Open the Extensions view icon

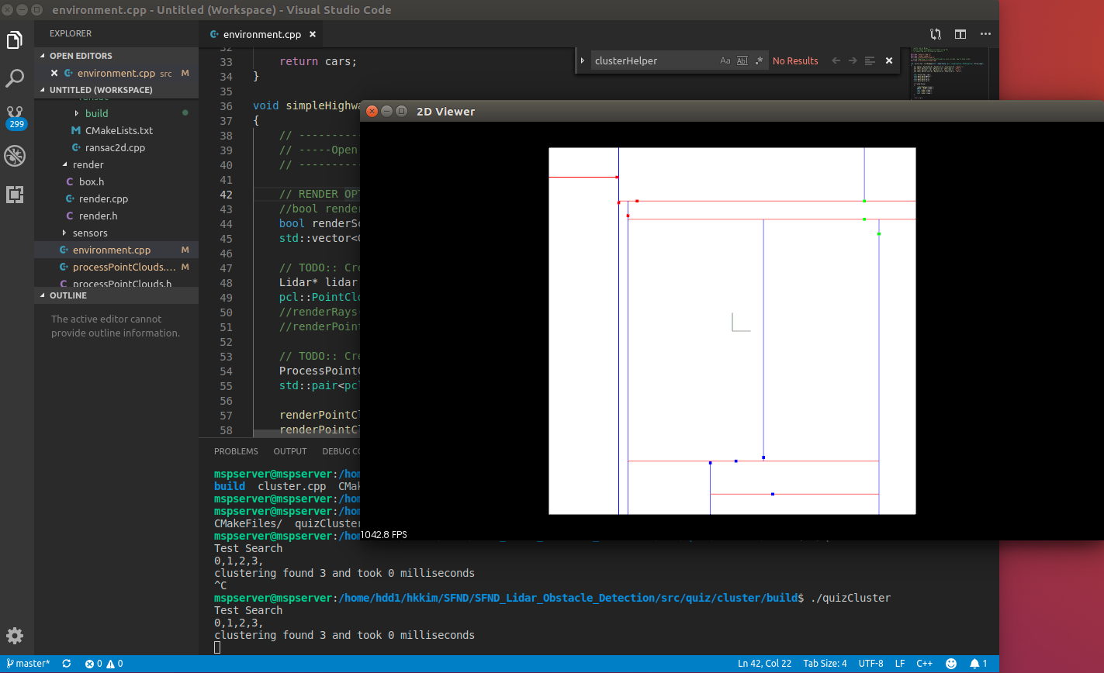(16, 195)
